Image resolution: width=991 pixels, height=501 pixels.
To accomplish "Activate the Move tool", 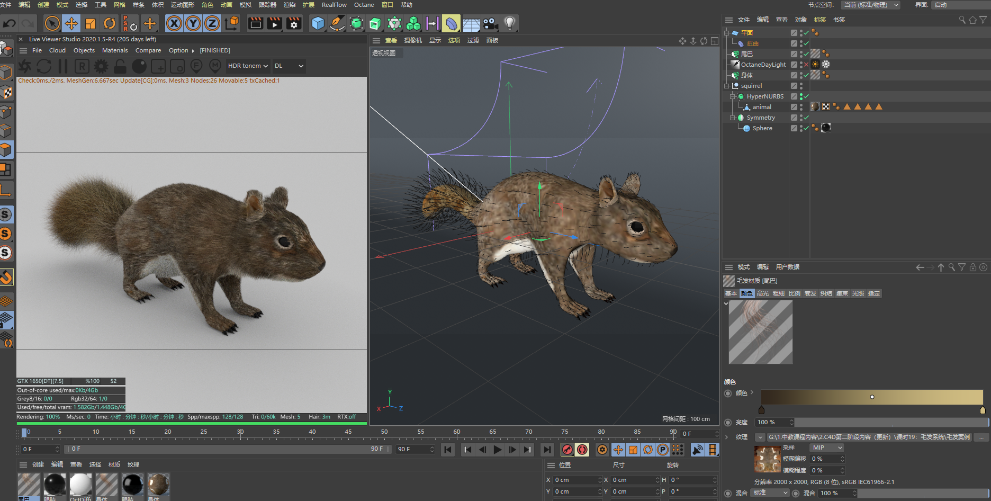I will pyautogui.click(x=71, y=23).
